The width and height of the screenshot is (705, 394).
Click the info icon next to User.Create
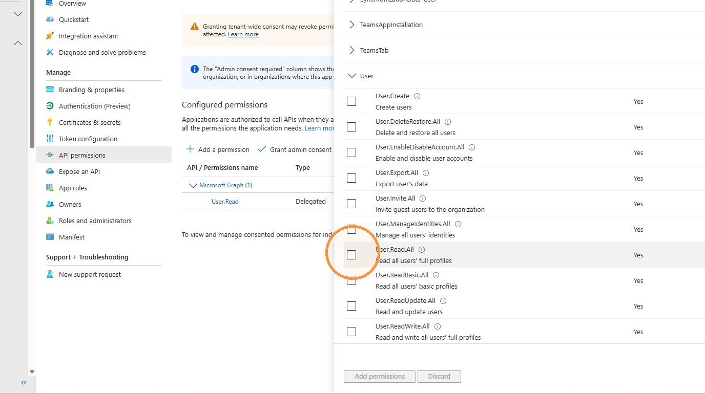(x=417, y=96)
